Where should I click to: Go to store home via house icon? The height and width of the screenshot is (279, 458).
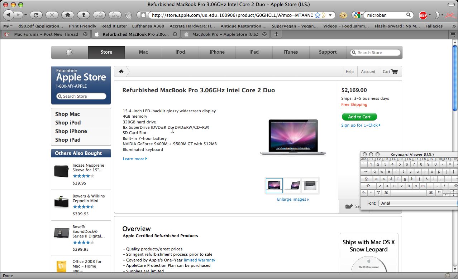(121, 72)
